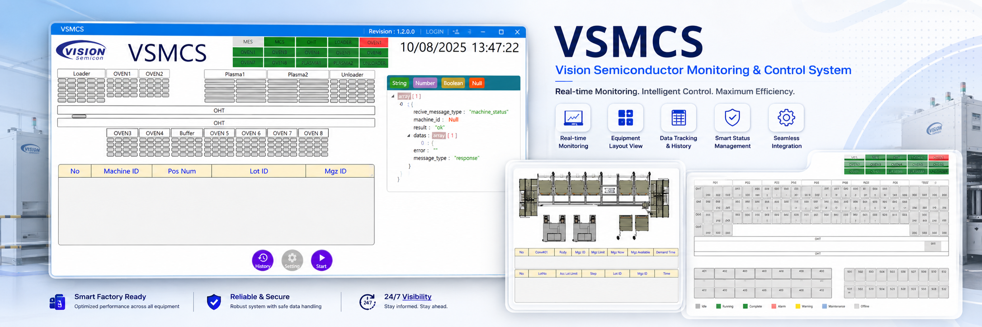Click the green LOADER status indicator in main window
The height and width of the screenshot is (327, 982).
[343, 42]
